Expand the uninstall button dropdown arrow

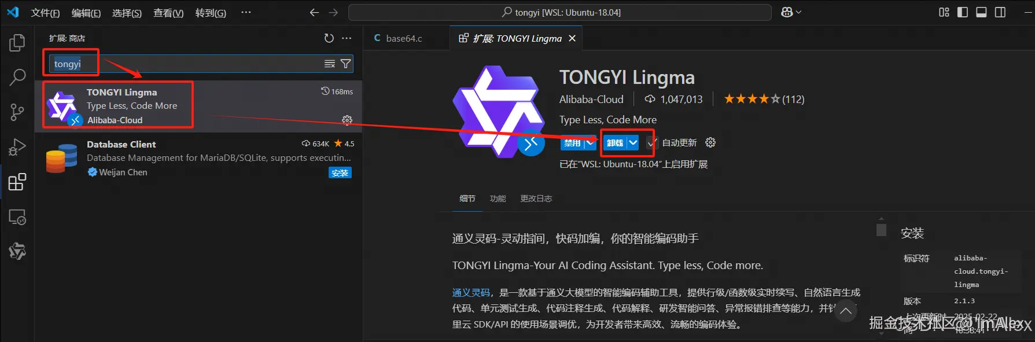(633, 142)
